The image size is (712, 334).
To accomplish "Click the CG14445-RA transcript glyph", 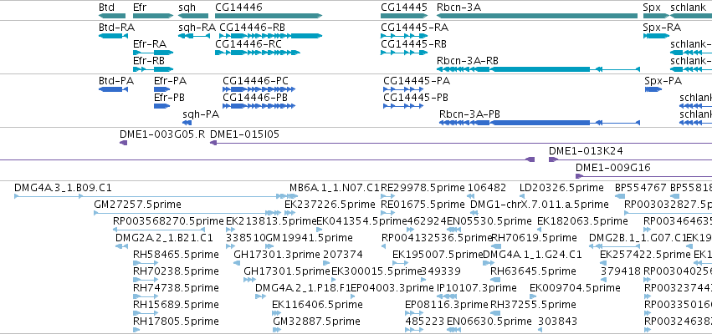I will (x=404, y=36).
